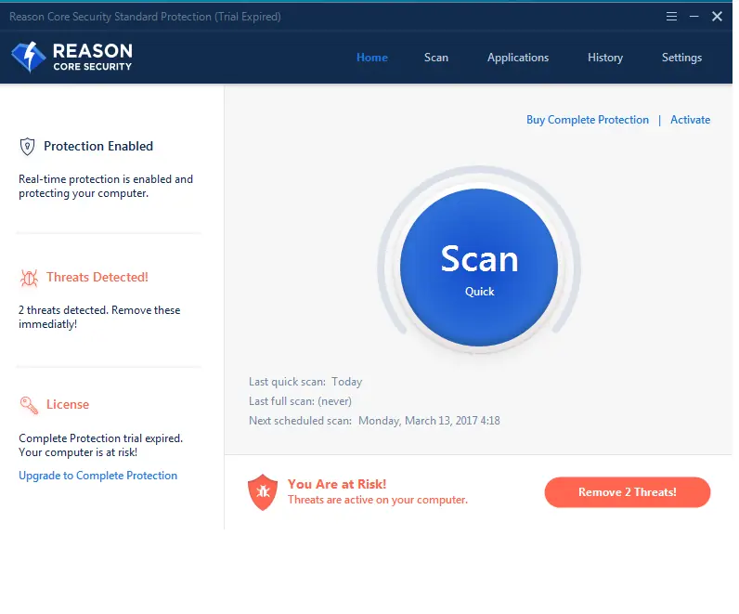
Task: Click the key icon beside License
Action: [x=29, y=405]
